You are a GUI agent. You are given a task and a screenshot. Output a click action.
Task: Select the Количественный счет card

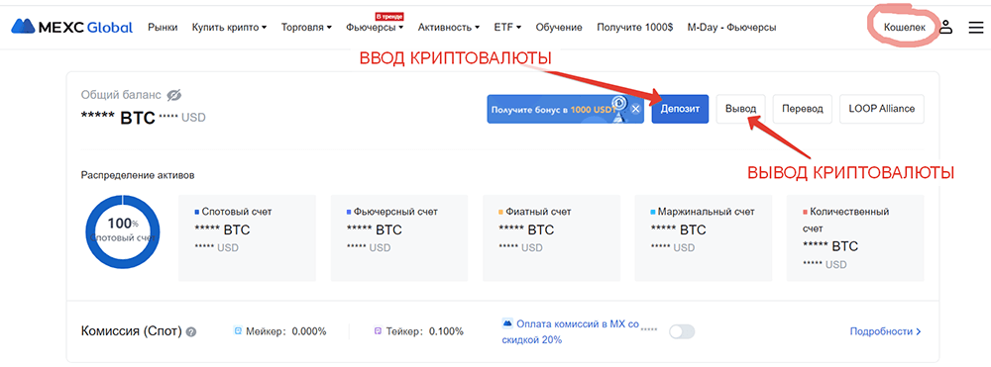coord(855,237)
